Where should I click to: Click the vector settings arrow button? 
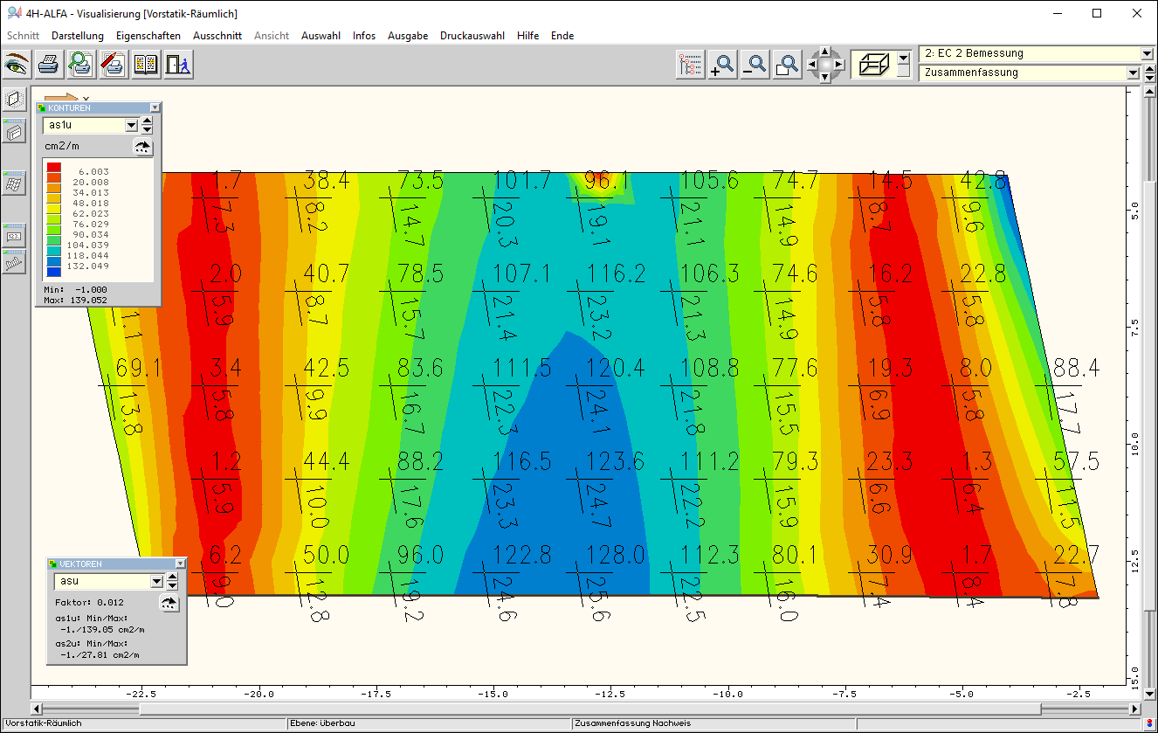[169, 603]
